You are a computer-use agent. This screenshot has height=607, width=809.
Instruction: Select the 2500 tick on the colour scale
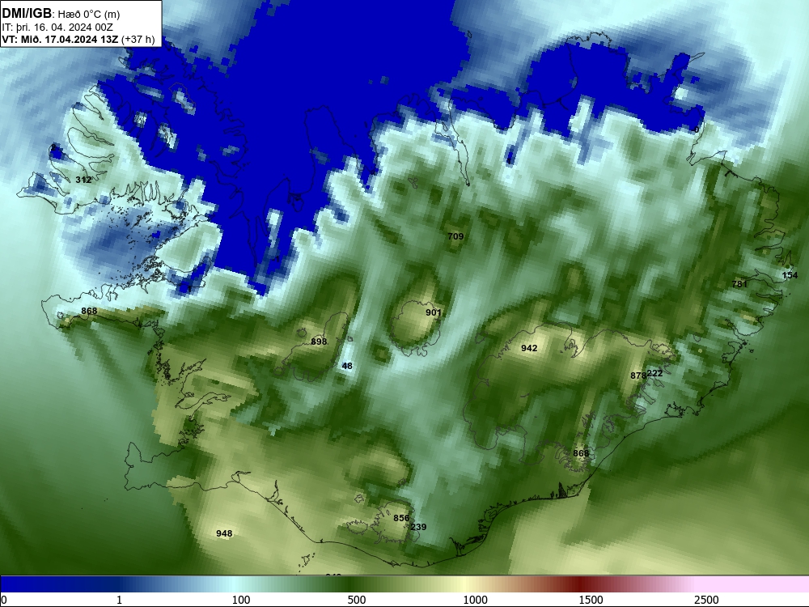click(706, 600)
